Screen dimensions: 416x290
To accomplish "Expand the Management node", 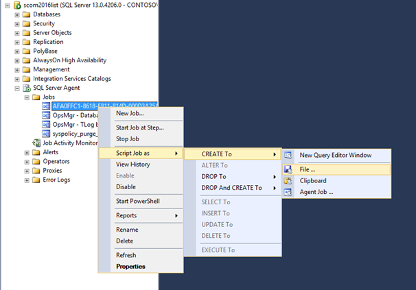I will 17,70.
